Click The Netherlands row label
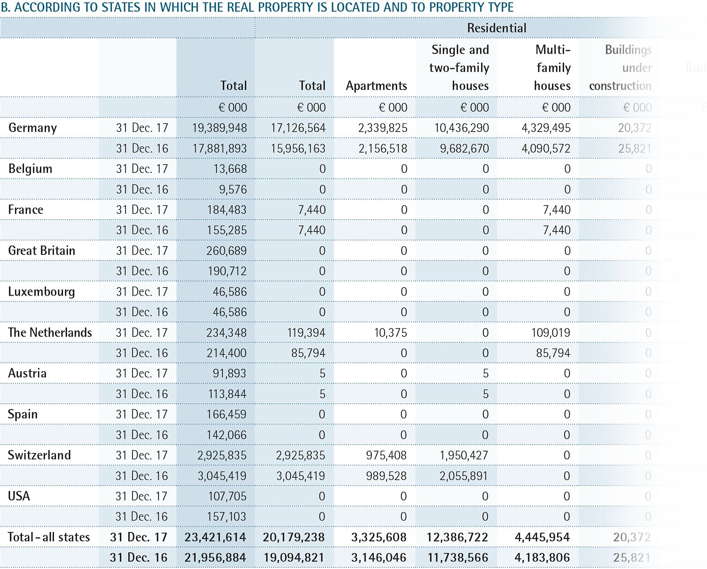Viewport: 707px width, 569px height. tap(50, 333)
